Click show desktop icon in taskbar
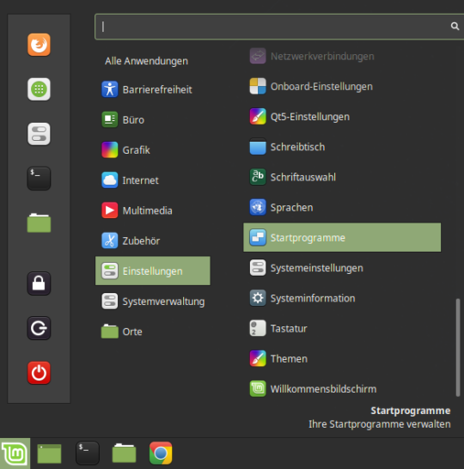This screenshot has width=464, height=469. tap(49, 454)
